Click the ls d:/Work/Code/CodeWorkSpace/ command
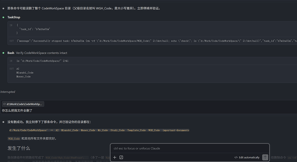The height and width of the screenshot is (162, 297). [x=43, y=61]
